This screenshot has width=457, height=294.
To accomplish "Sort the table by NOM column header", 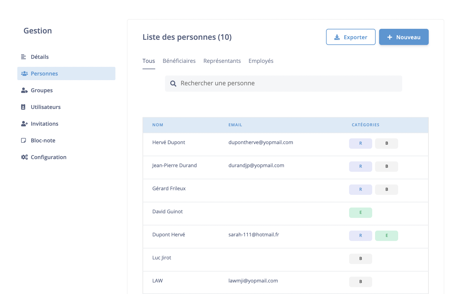I will tap(158, 125).
